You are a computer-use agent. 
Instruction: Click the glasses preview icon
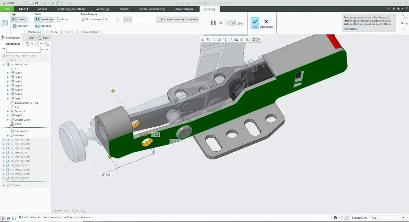coord(240,23)
